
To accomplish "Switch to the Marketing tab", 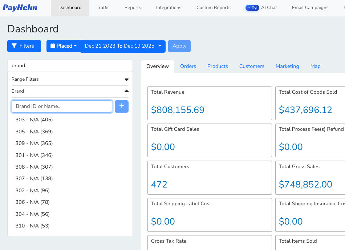I will [x=287, y=66].
